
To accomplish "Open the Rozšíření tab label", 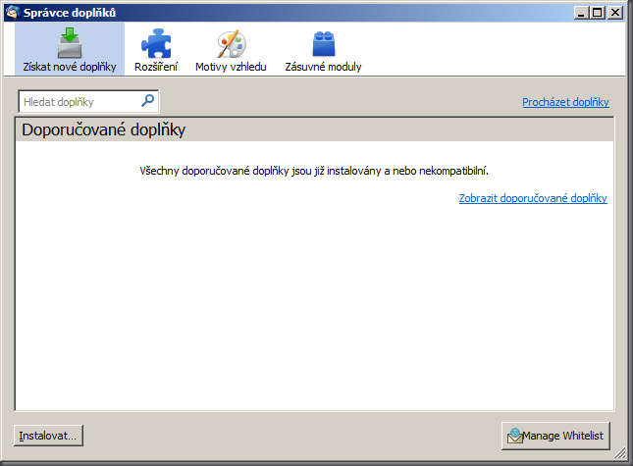I will coord(156,67).
